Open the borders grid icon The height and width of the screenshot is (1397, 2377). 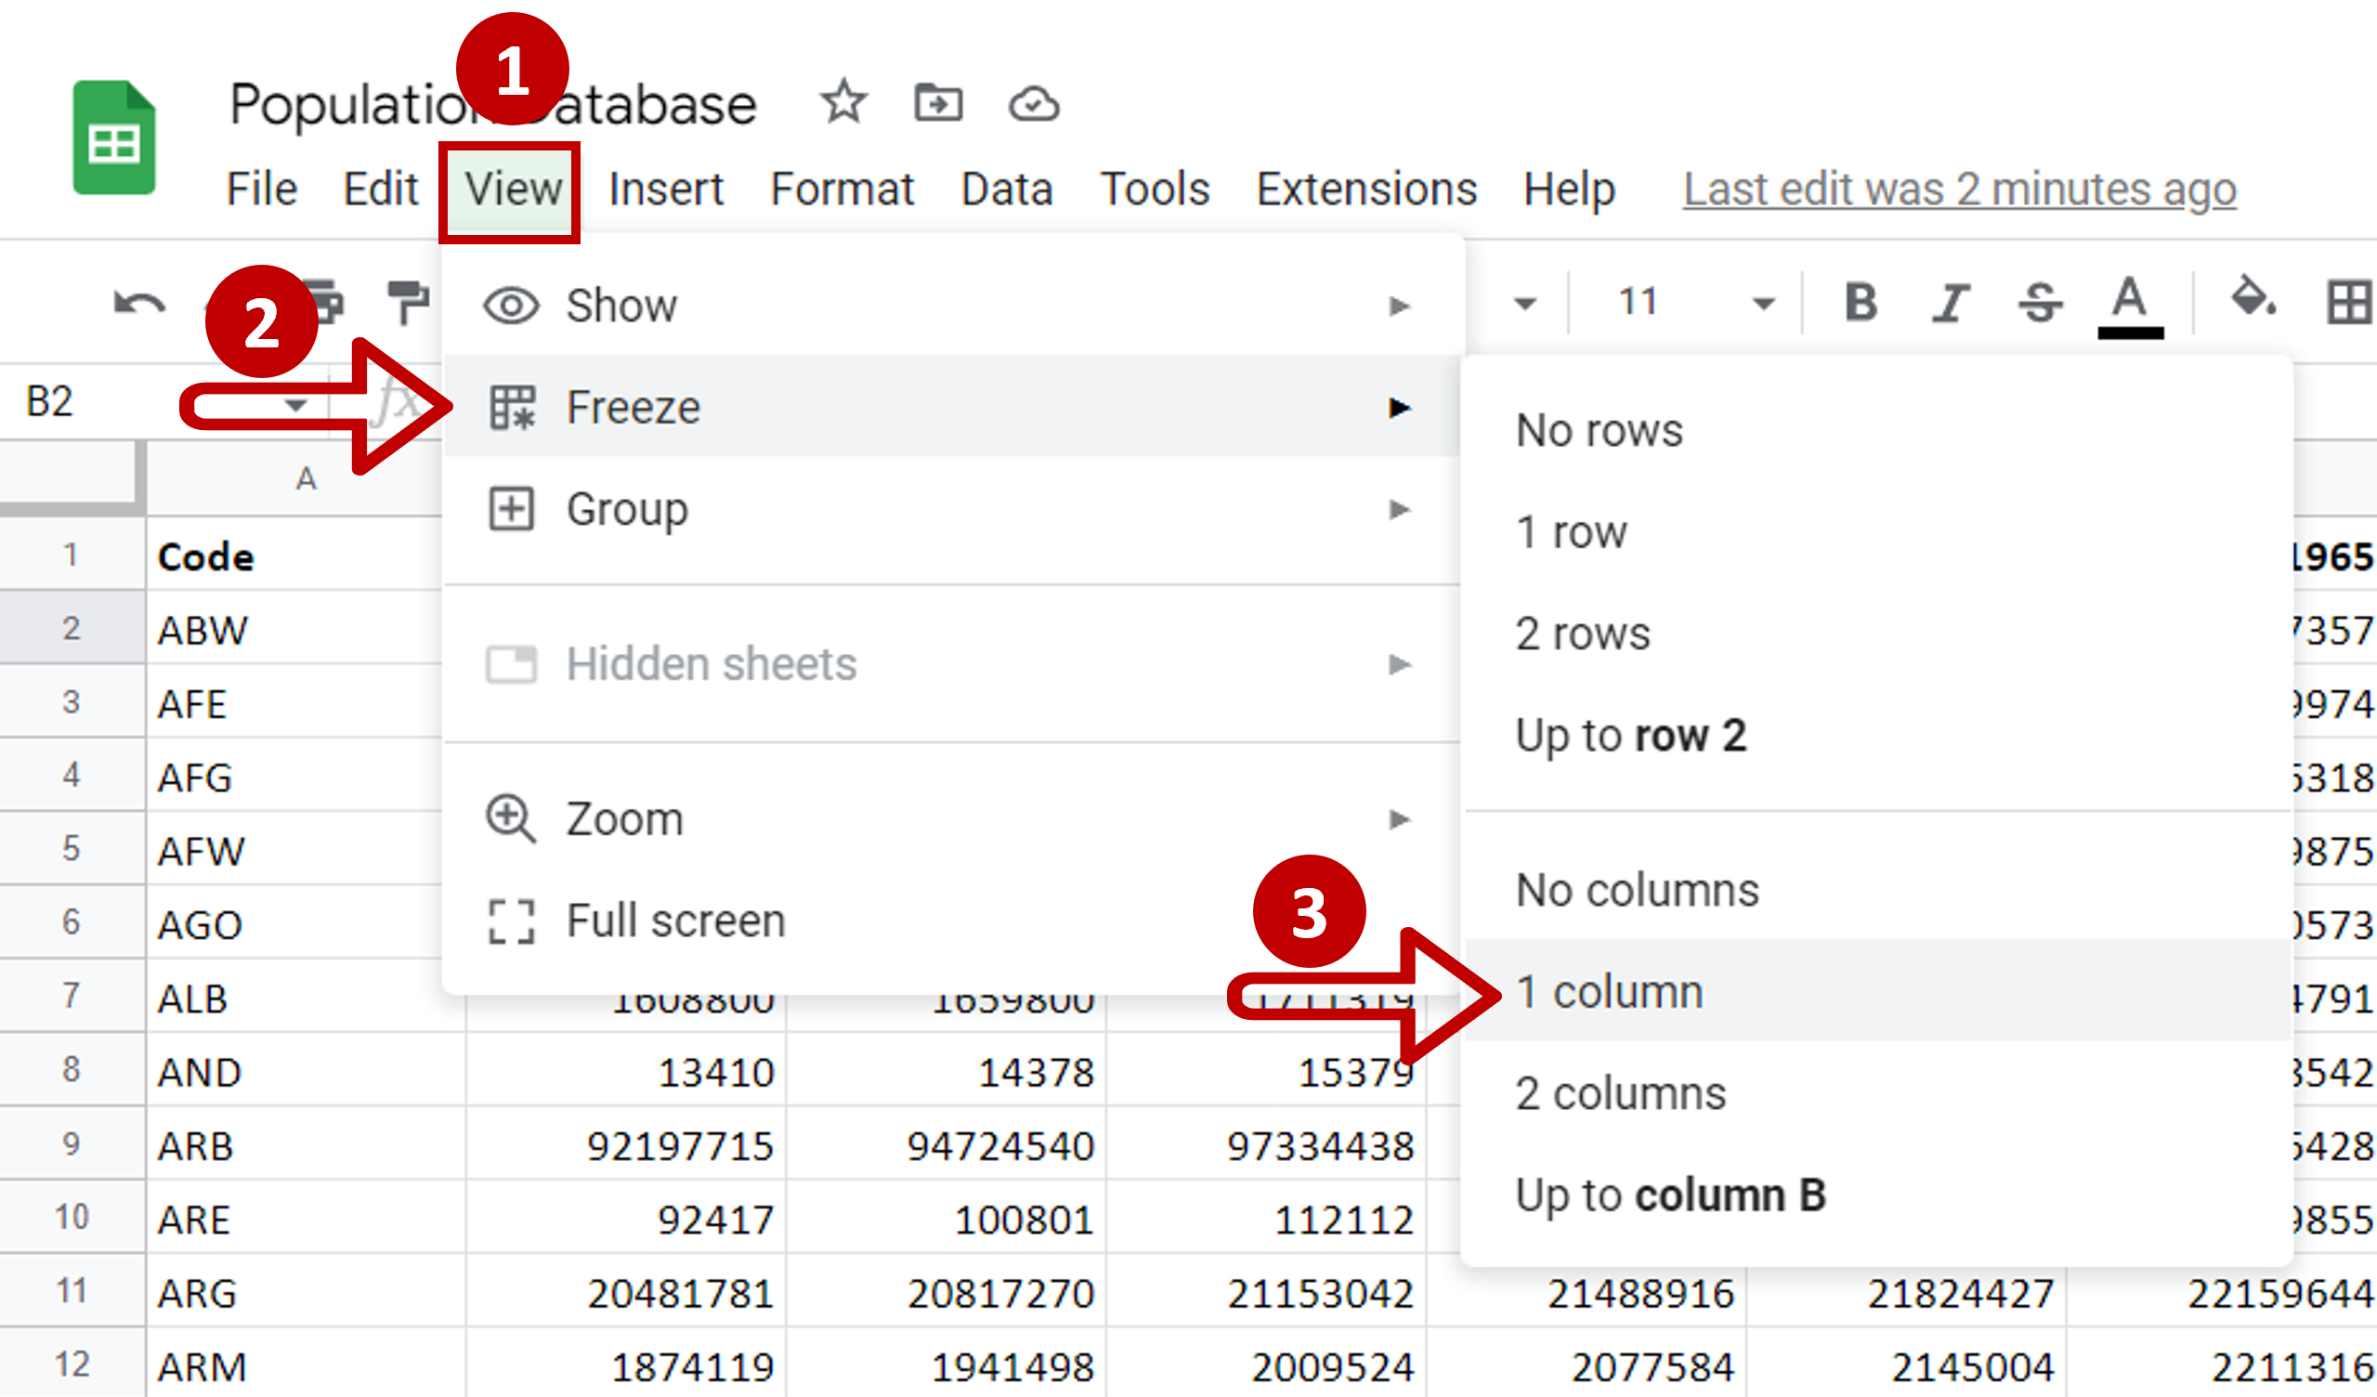[2349, 303]
